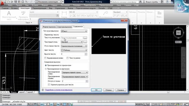Open Текстовый стиль Standard dropdown
The width and height of the screenshot is (189, 106).
[x=72, y=42]
